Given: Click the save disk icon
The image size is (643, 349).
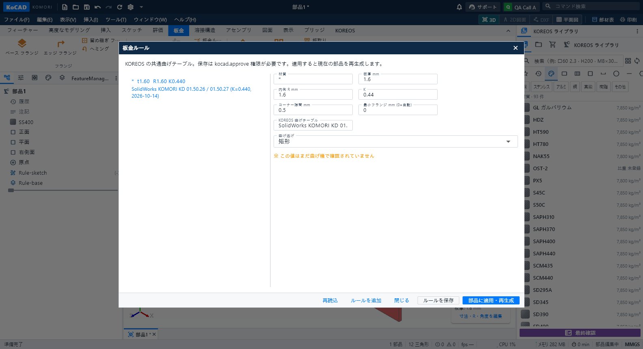Looking at the screenshot, I should click(86, 7).
